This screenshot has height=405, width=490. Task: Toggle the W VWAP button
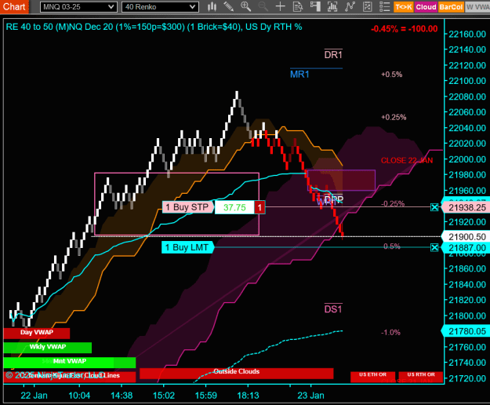(x=477, y=7)
